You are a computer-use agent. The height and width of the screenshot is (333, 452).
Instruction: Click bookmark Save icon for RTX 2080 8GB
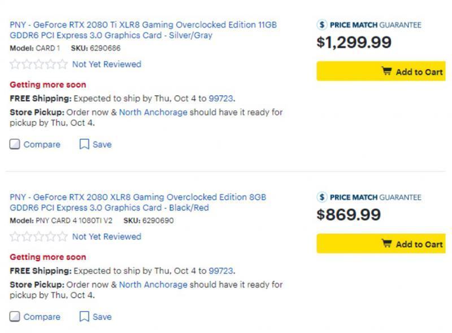[x=84, y=317]
